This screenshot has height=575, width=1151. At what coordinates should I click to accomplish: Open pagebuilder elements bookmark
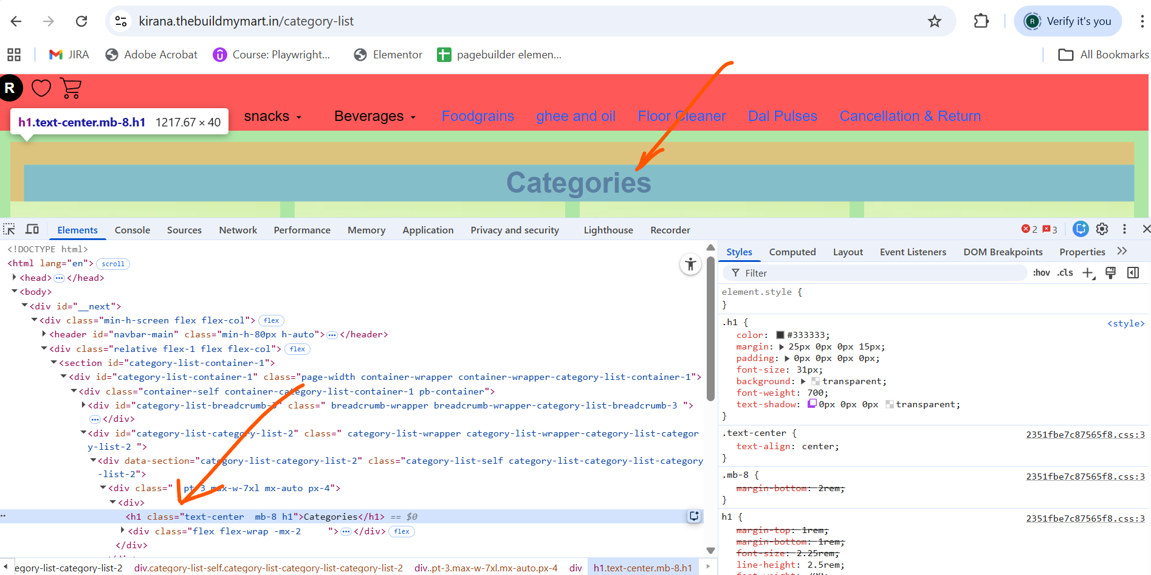pyautogui.click(x=500, y=55)
